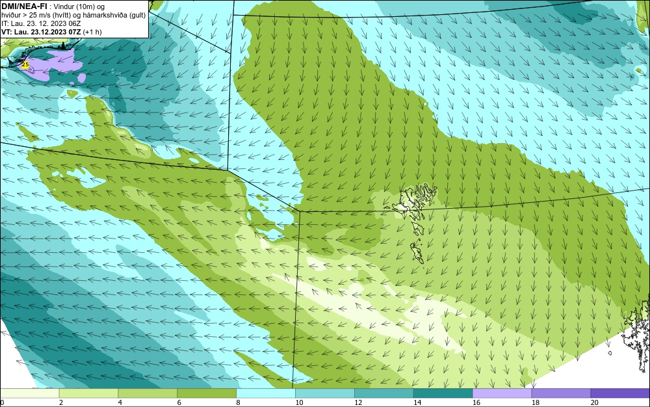Viewport: 650px width, 407px height.
Task: Click the 4–6 m/s green legend swatch
Action: [x=148, y=393]
